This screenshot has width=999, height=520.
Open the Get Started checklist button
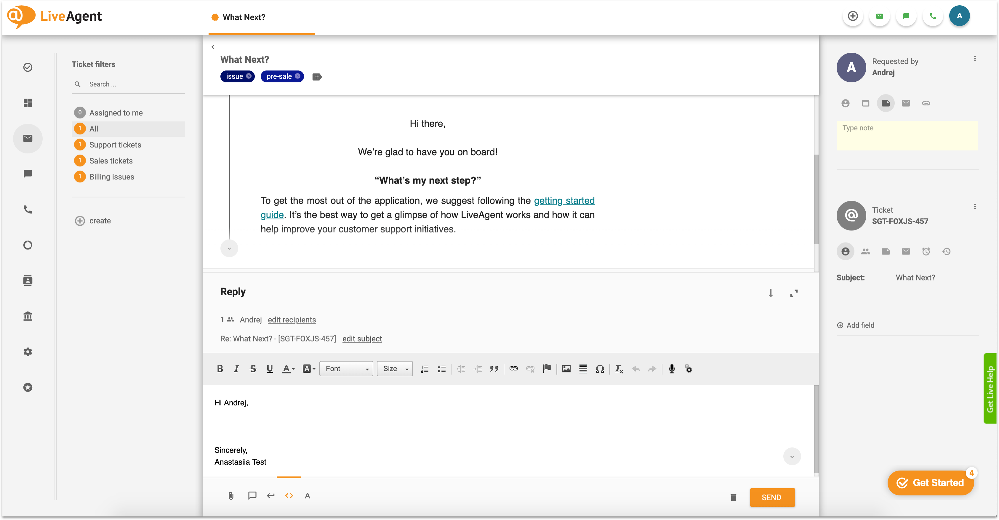click(930, 483)
